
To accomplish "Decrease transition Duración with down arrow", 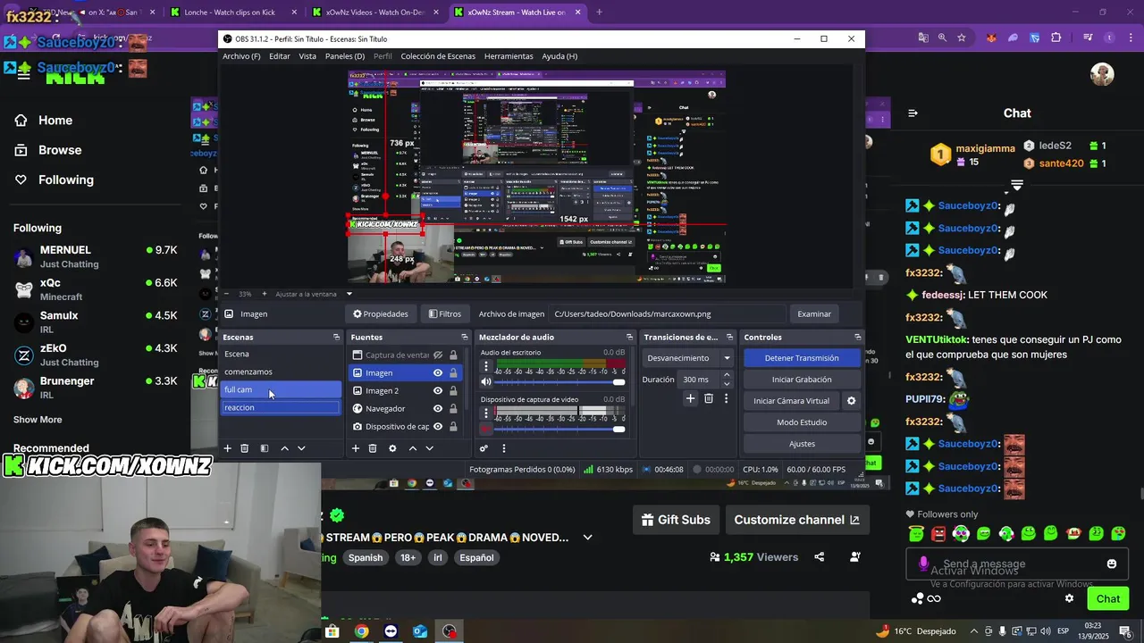I will click(726, 383).
